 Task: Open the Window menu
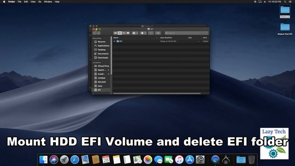pos(48,2)
